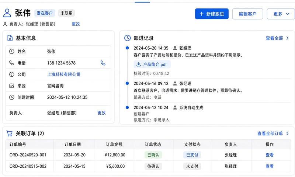295x177 pixels.
Task: Click the 未联系 status tag
Action: pyautogui.click(x=66, y=13)
